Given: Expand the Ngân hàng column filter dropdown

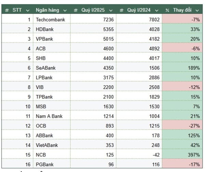Looking at the screenshot, I should pos(65,10).
